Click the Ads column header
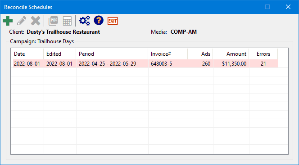 pyautogui.click(x=200, y=54)
